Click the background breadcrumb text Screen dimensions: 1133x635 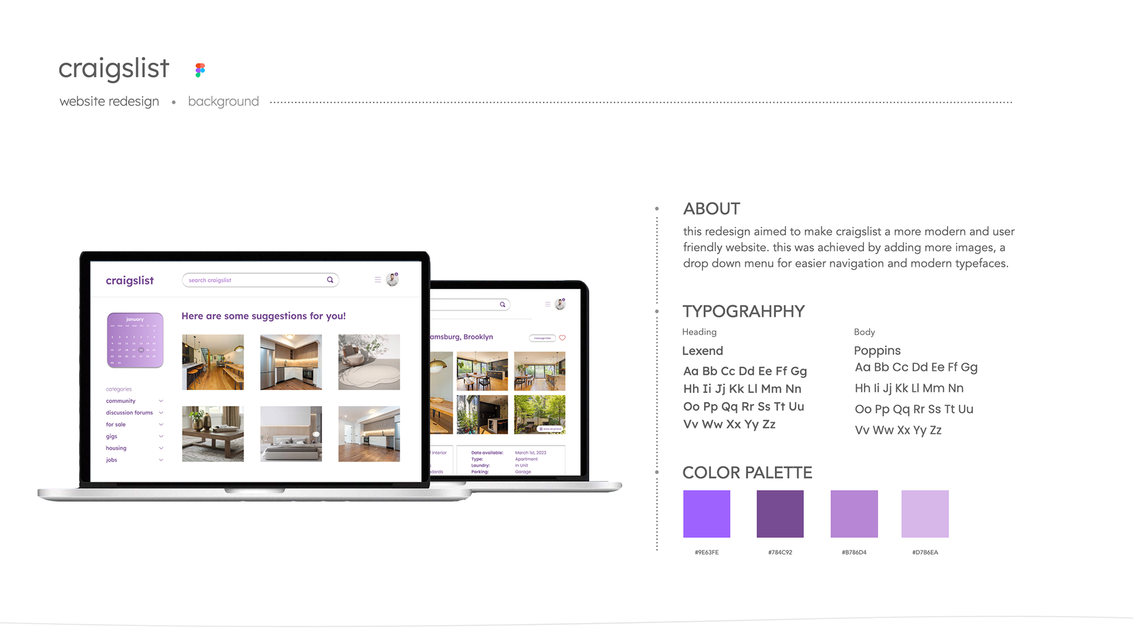[x=223, y=102]
